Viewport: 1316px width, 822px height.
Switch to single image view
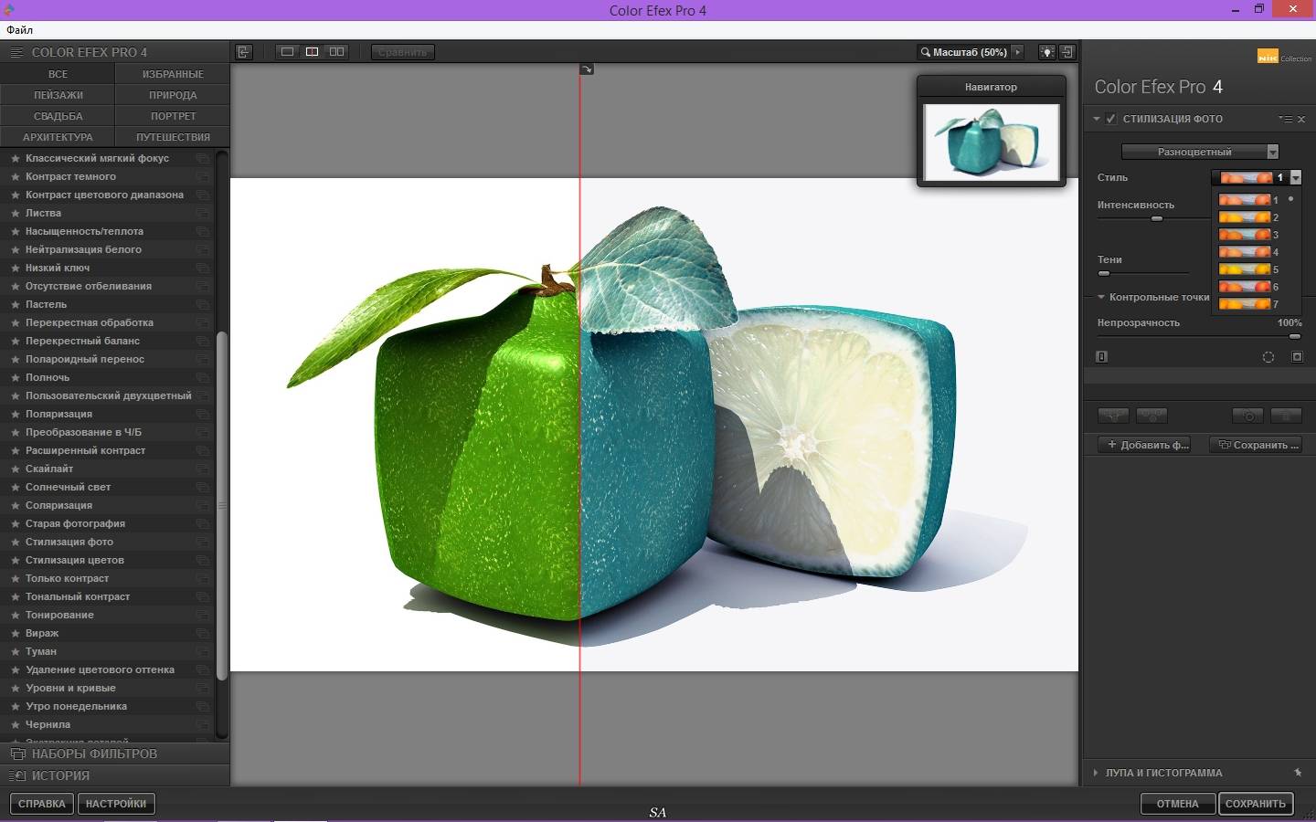[287, 52]
